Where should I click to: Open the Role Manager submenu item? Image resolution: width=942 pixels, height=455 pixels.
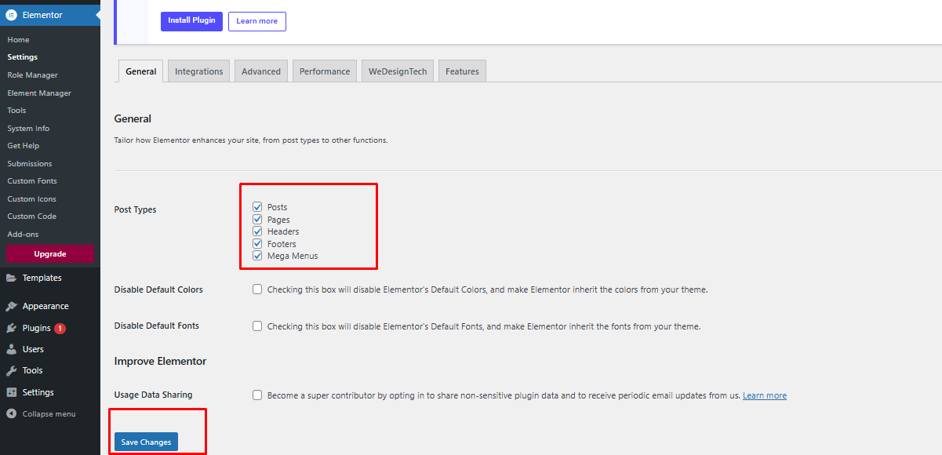click(33, 75)
